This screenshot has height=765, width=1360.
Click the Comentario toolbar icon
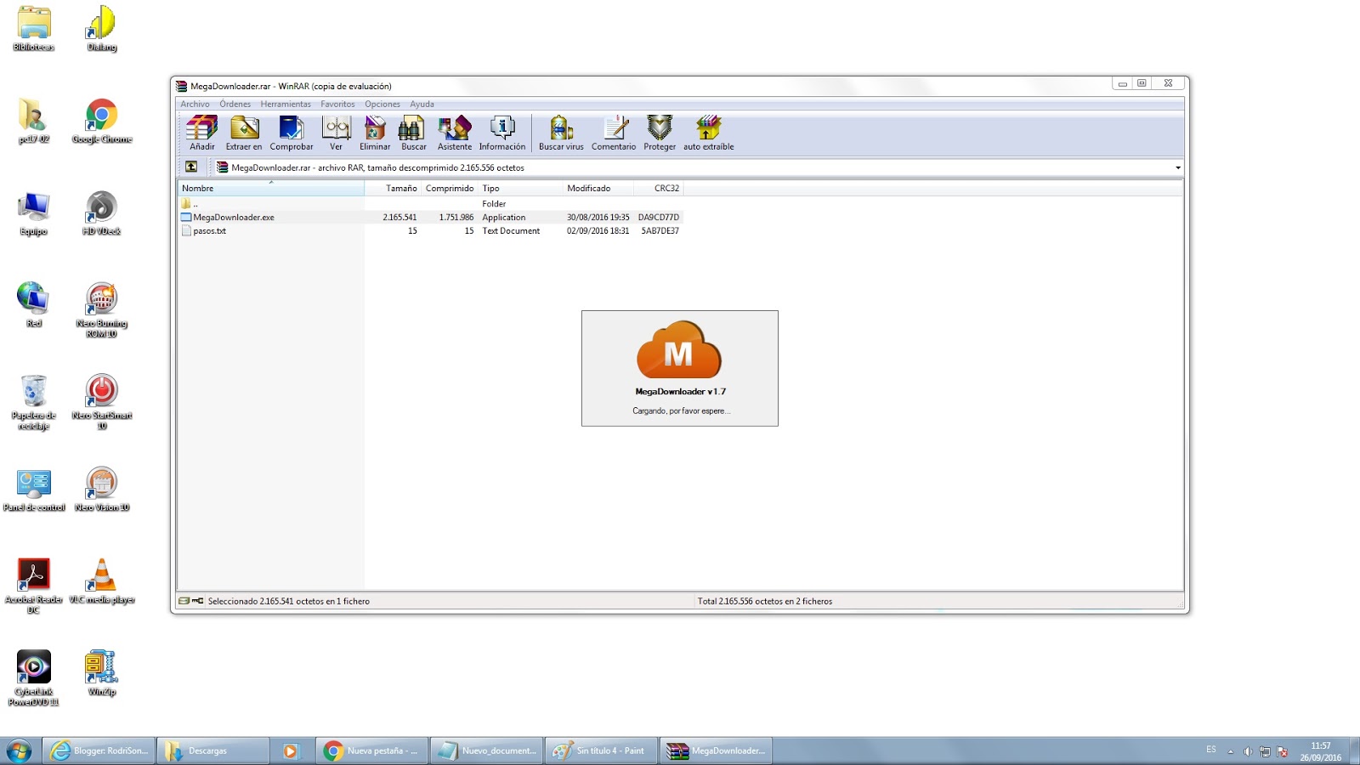614,133
